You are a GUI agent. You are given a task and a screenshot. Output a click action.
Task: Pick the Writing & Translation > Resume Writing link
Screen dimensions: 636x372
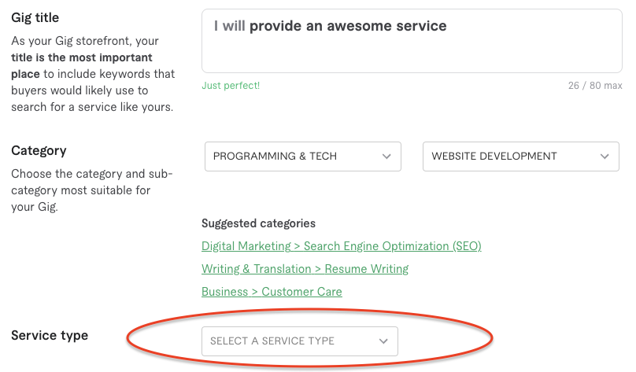305,269
